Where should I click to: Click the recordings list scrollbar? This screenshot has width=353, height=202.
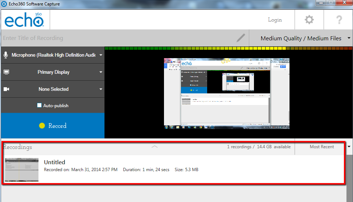coord(349,178)
